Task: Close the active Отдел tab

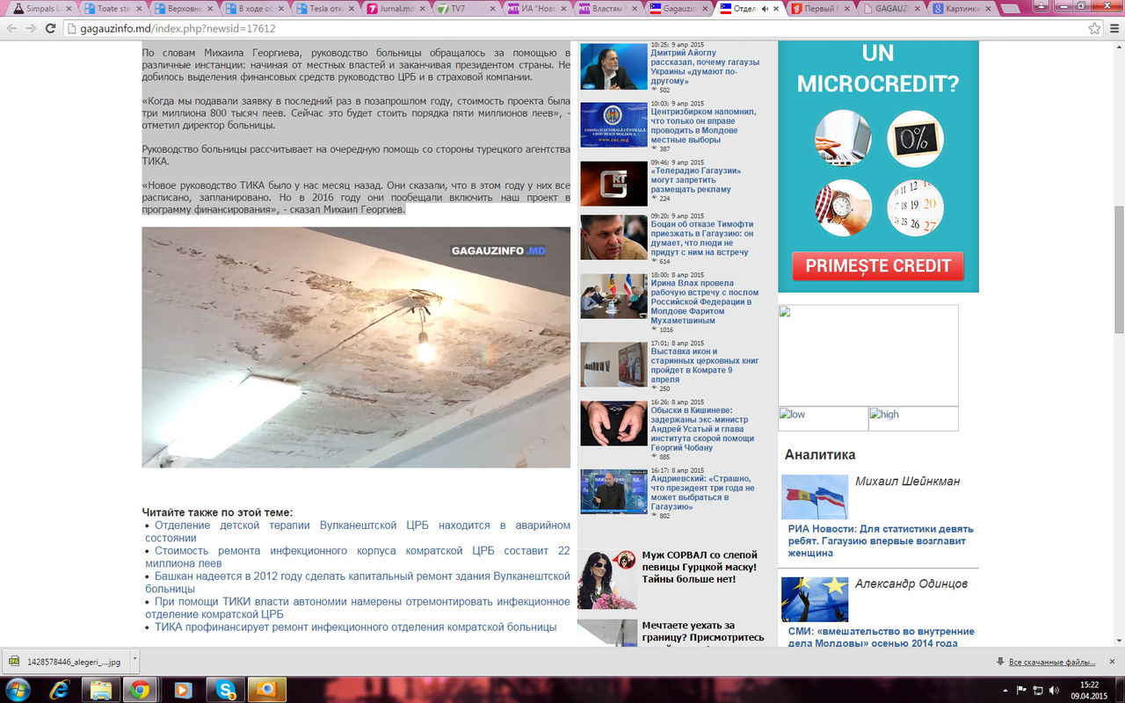Action: click(x=775, y=9)
